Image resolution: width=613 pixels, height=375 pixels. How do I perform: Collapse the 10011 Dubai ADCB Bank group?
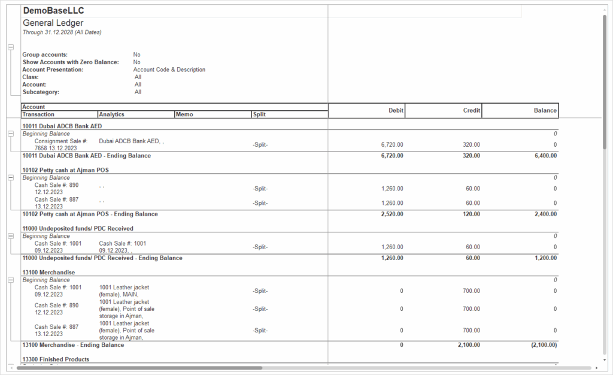pos(10,134)
